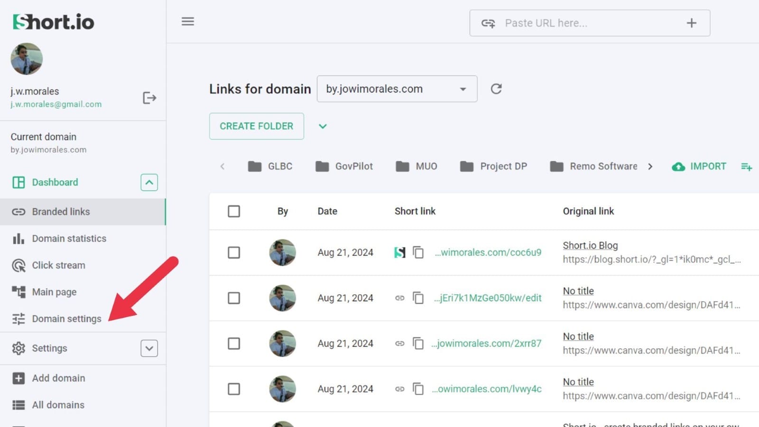
Task: Open the ...owimorales.com/lvwy4c short link
Action: [x=487, y=389]
